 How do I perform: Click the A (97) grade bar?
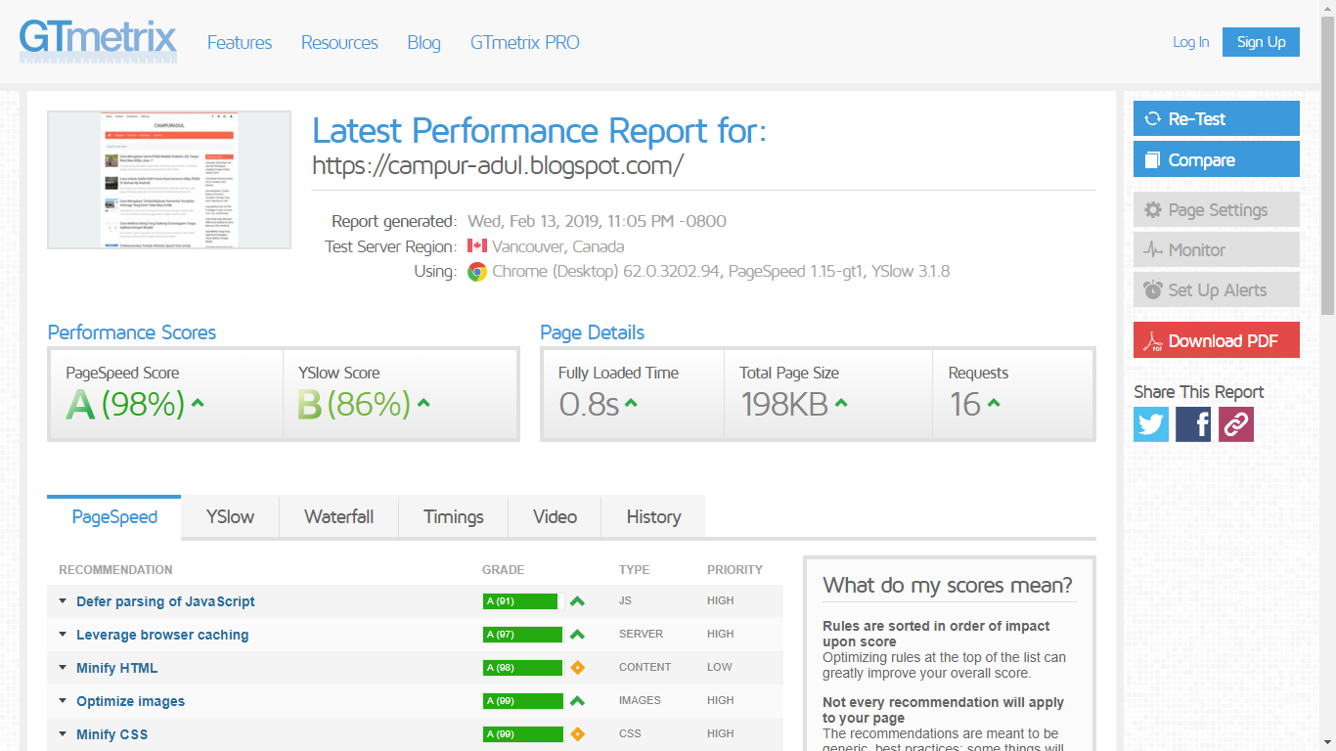coord(522,635)
